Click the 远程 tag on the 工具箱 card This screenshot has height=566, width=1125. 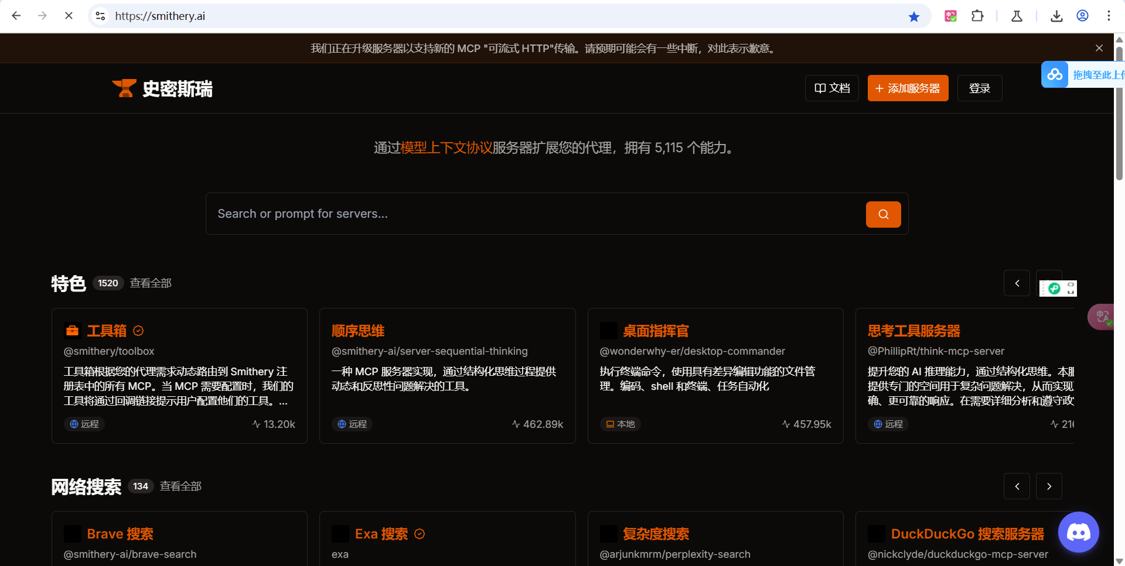pos(84,424)
